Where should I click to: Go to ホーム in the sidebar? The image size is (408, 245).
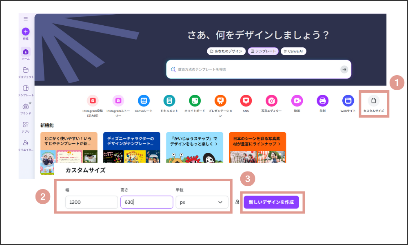pos(25,54)
